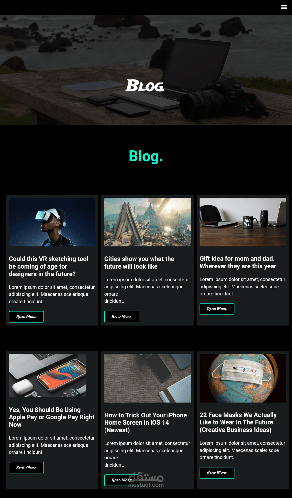Screen dimensions: 292x498
Task: Click Read More under Face Masks article
Action: pos(217,473)
